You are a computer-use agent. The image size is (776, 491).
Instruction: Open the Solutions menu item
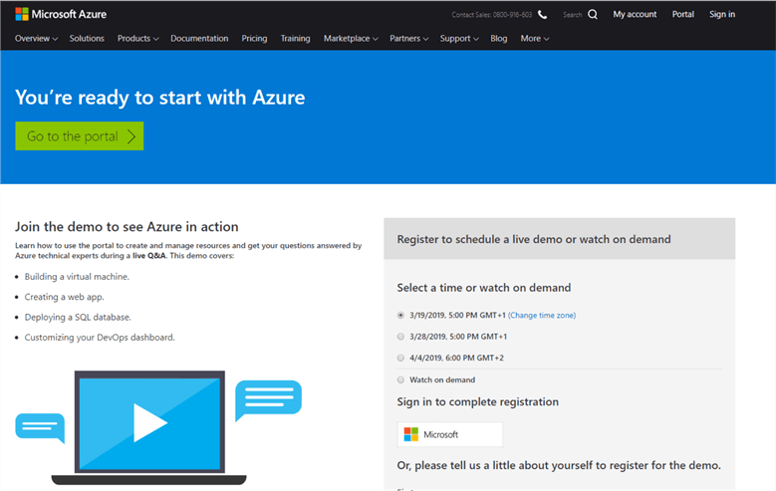pyautogui.click(x=87, y=39)
